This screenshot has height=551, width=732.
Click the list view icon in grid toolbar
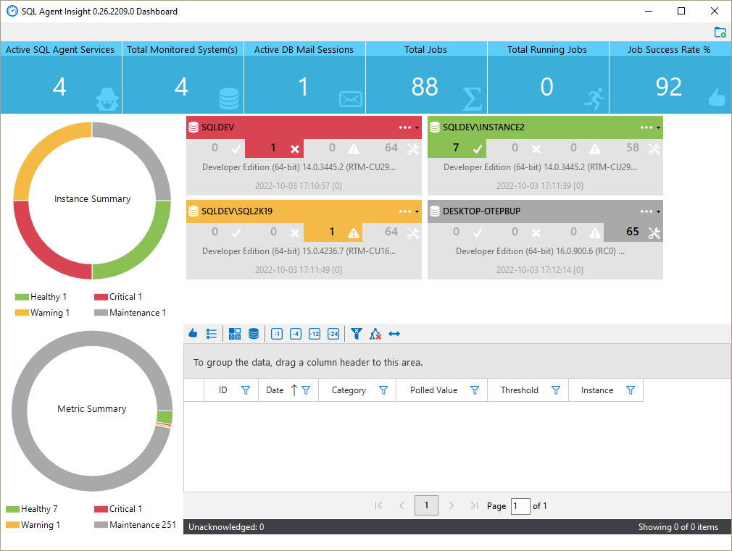(x=212, y=334)
